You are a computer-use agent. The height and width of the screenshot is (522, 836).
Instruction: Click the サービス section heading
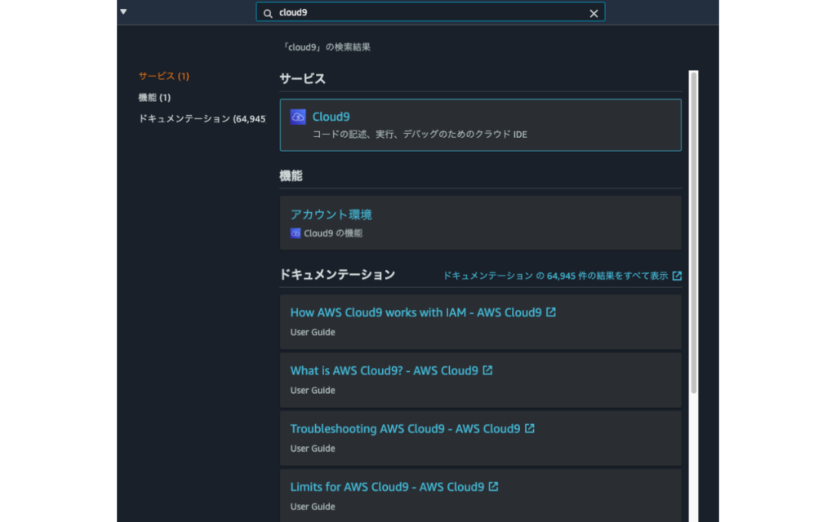(302, 79)
